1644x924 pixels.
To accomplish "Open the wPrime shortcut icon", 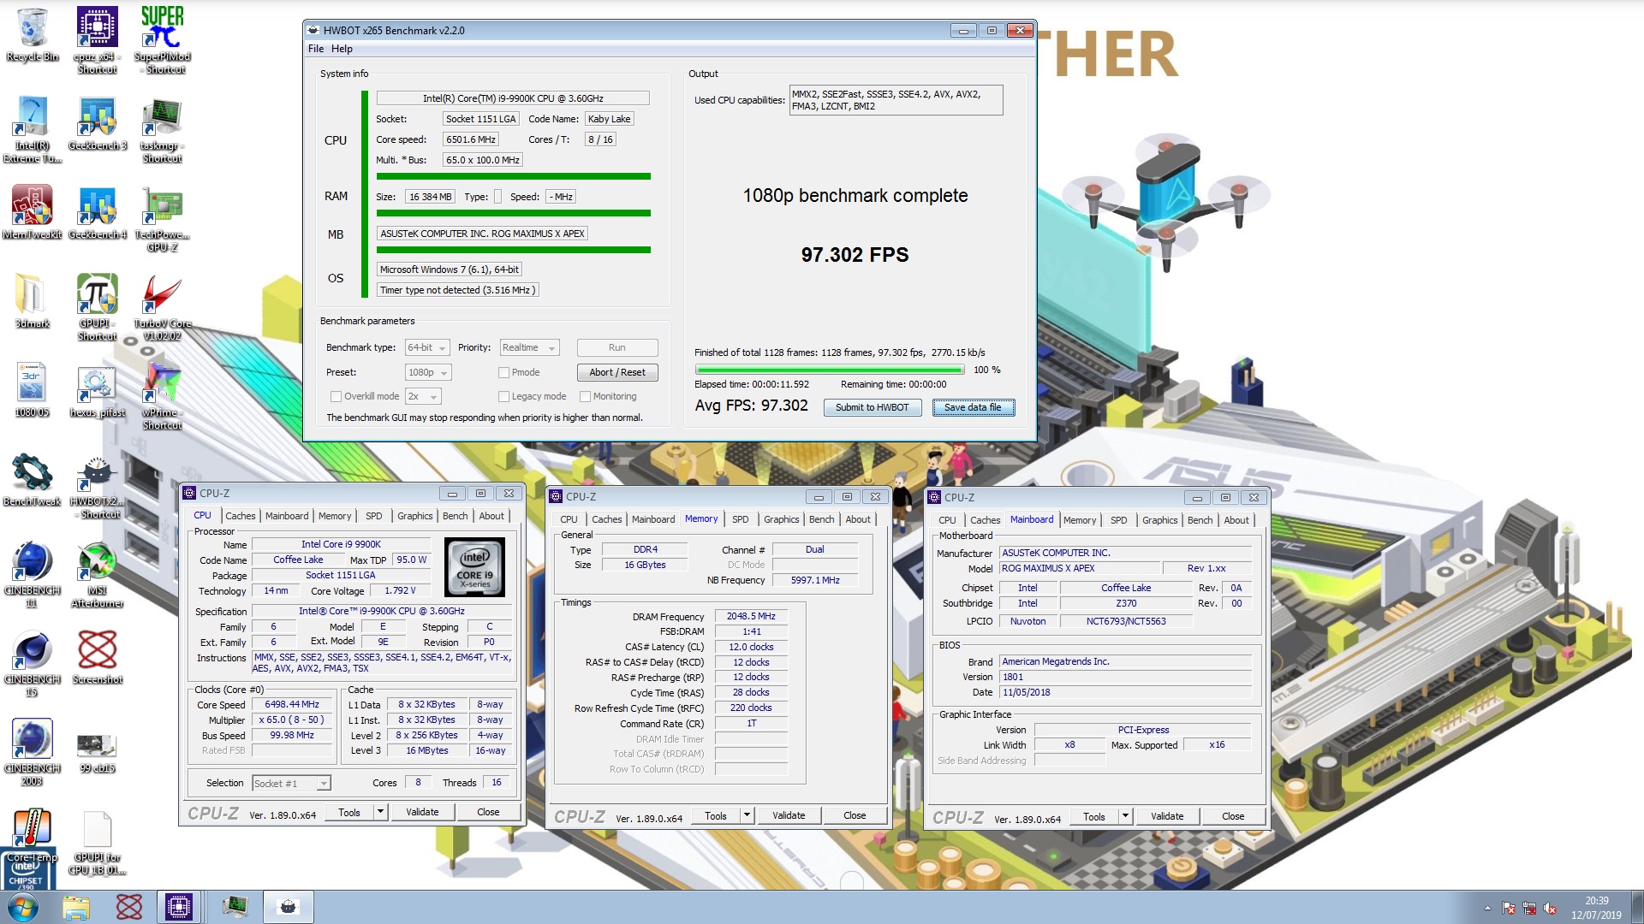I will pos(162,395).
